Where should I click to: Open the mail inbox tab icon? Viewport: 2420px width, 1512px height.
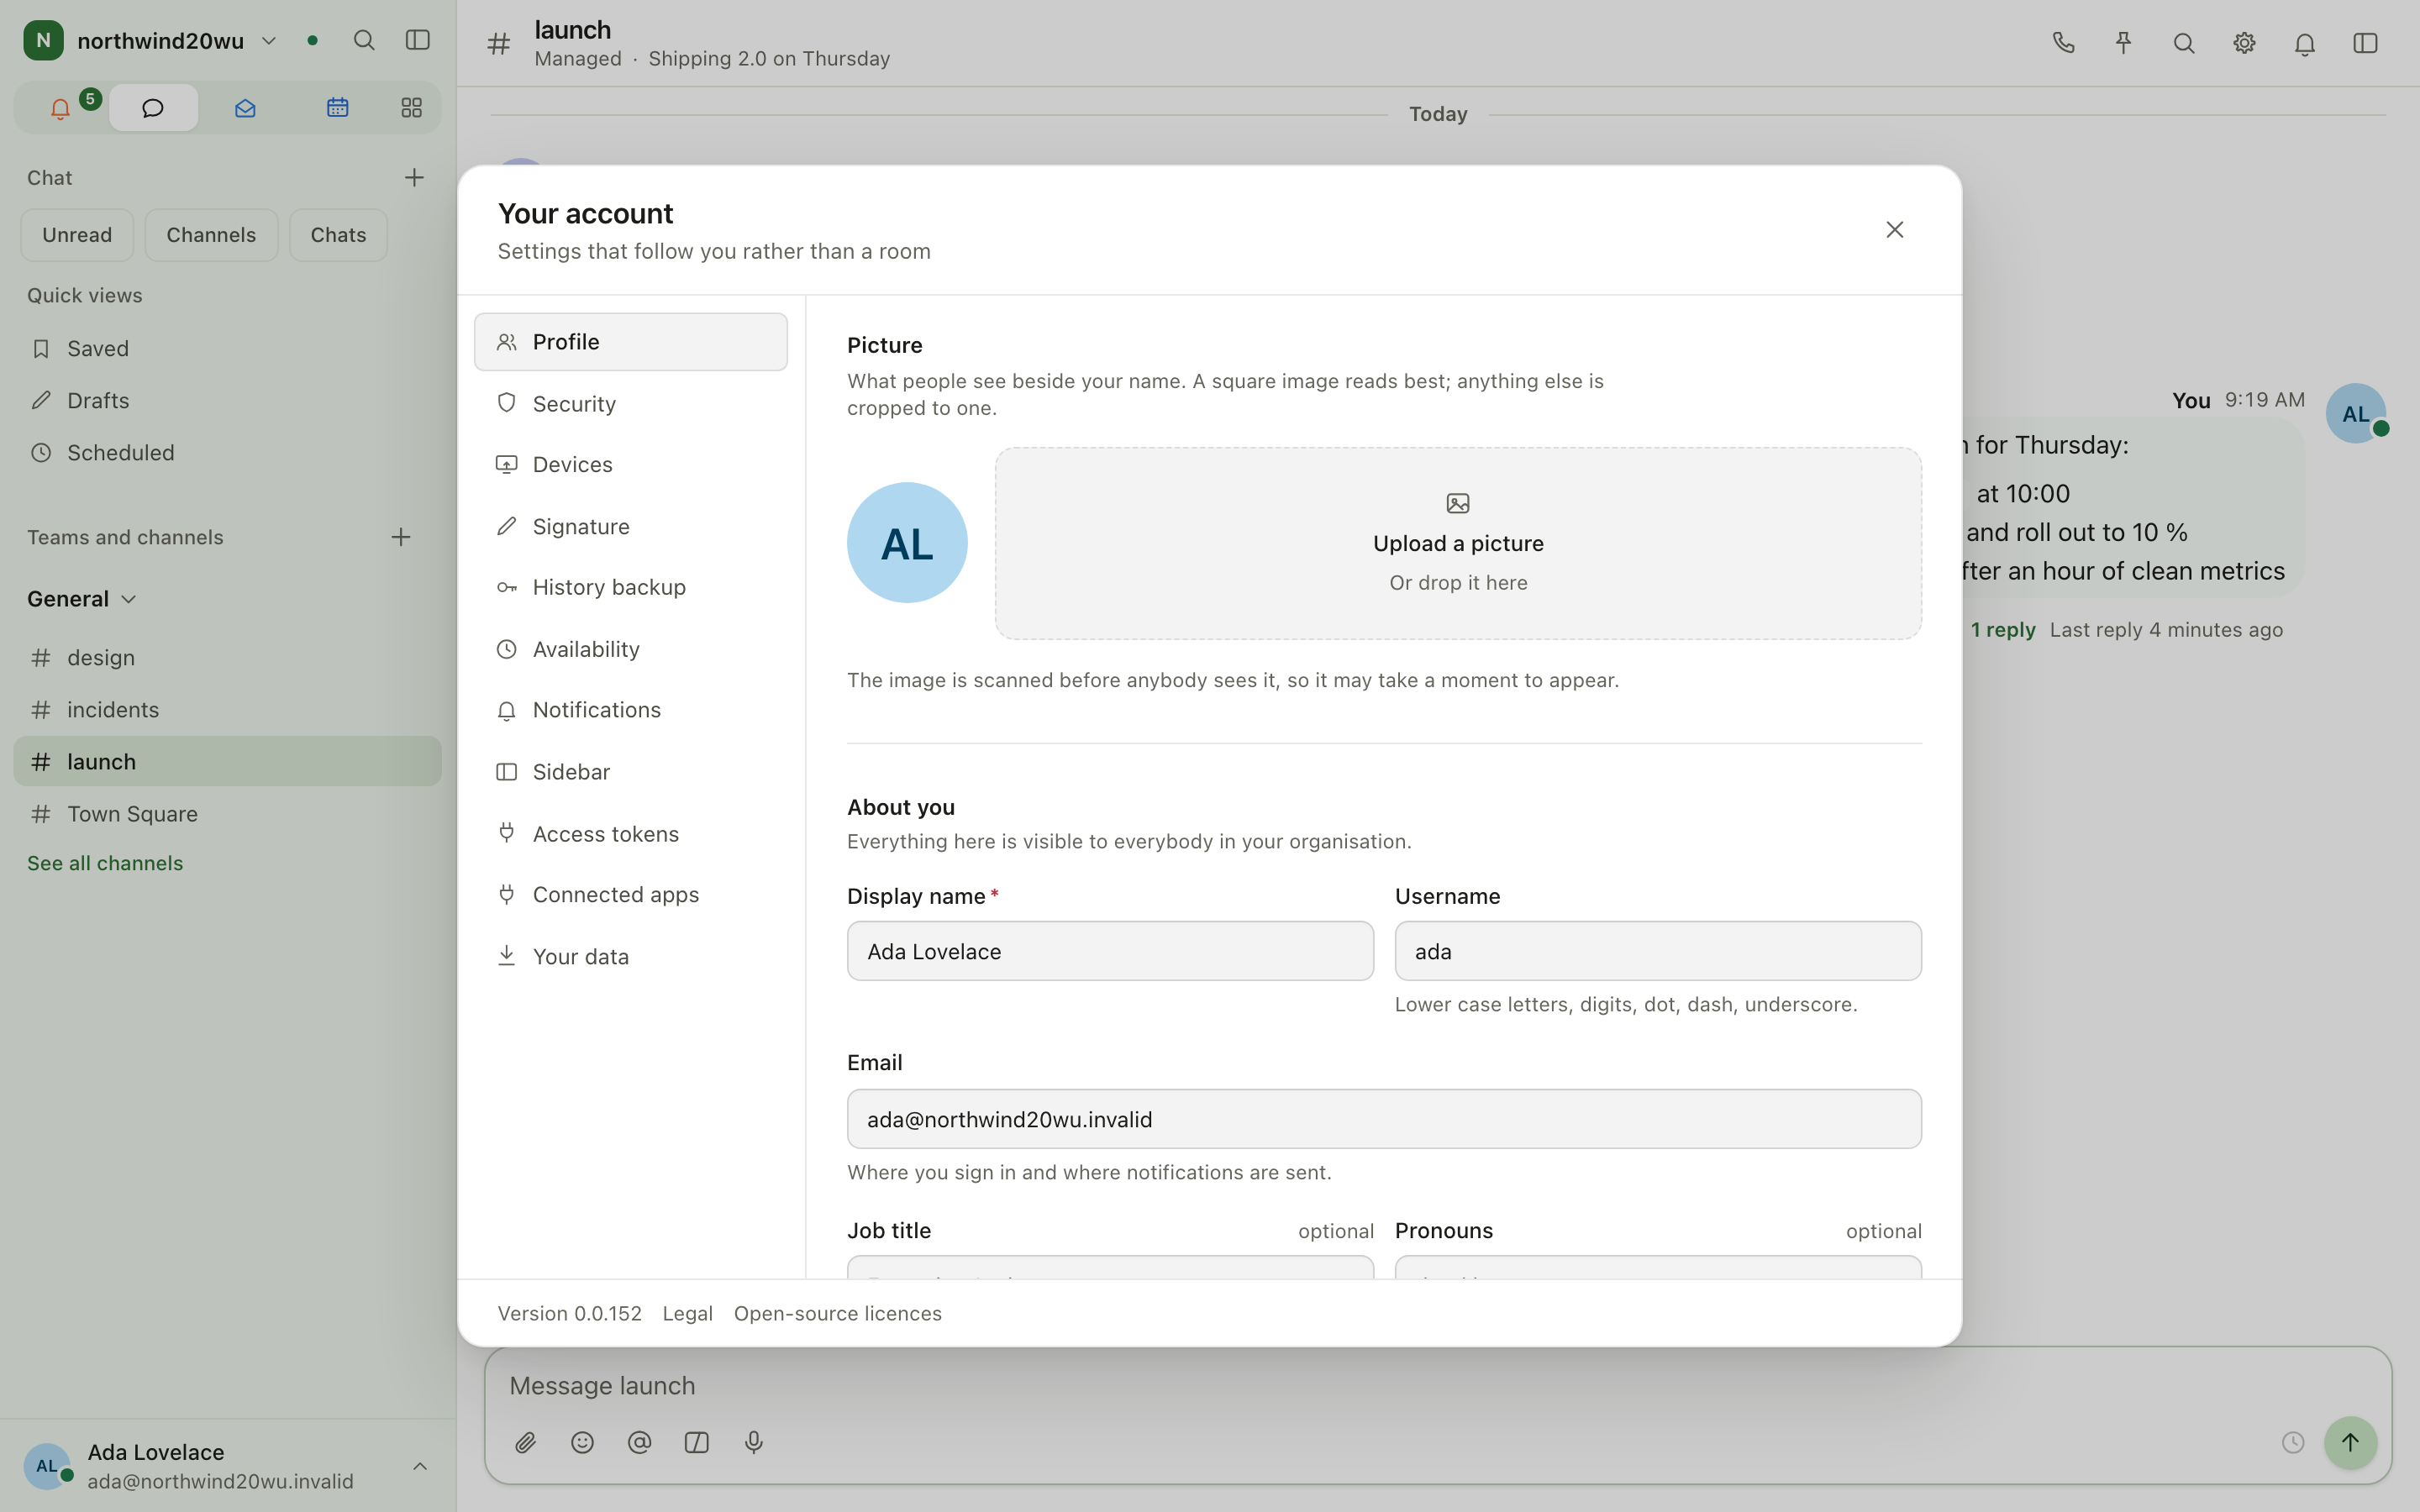click(x=245, y=108)
